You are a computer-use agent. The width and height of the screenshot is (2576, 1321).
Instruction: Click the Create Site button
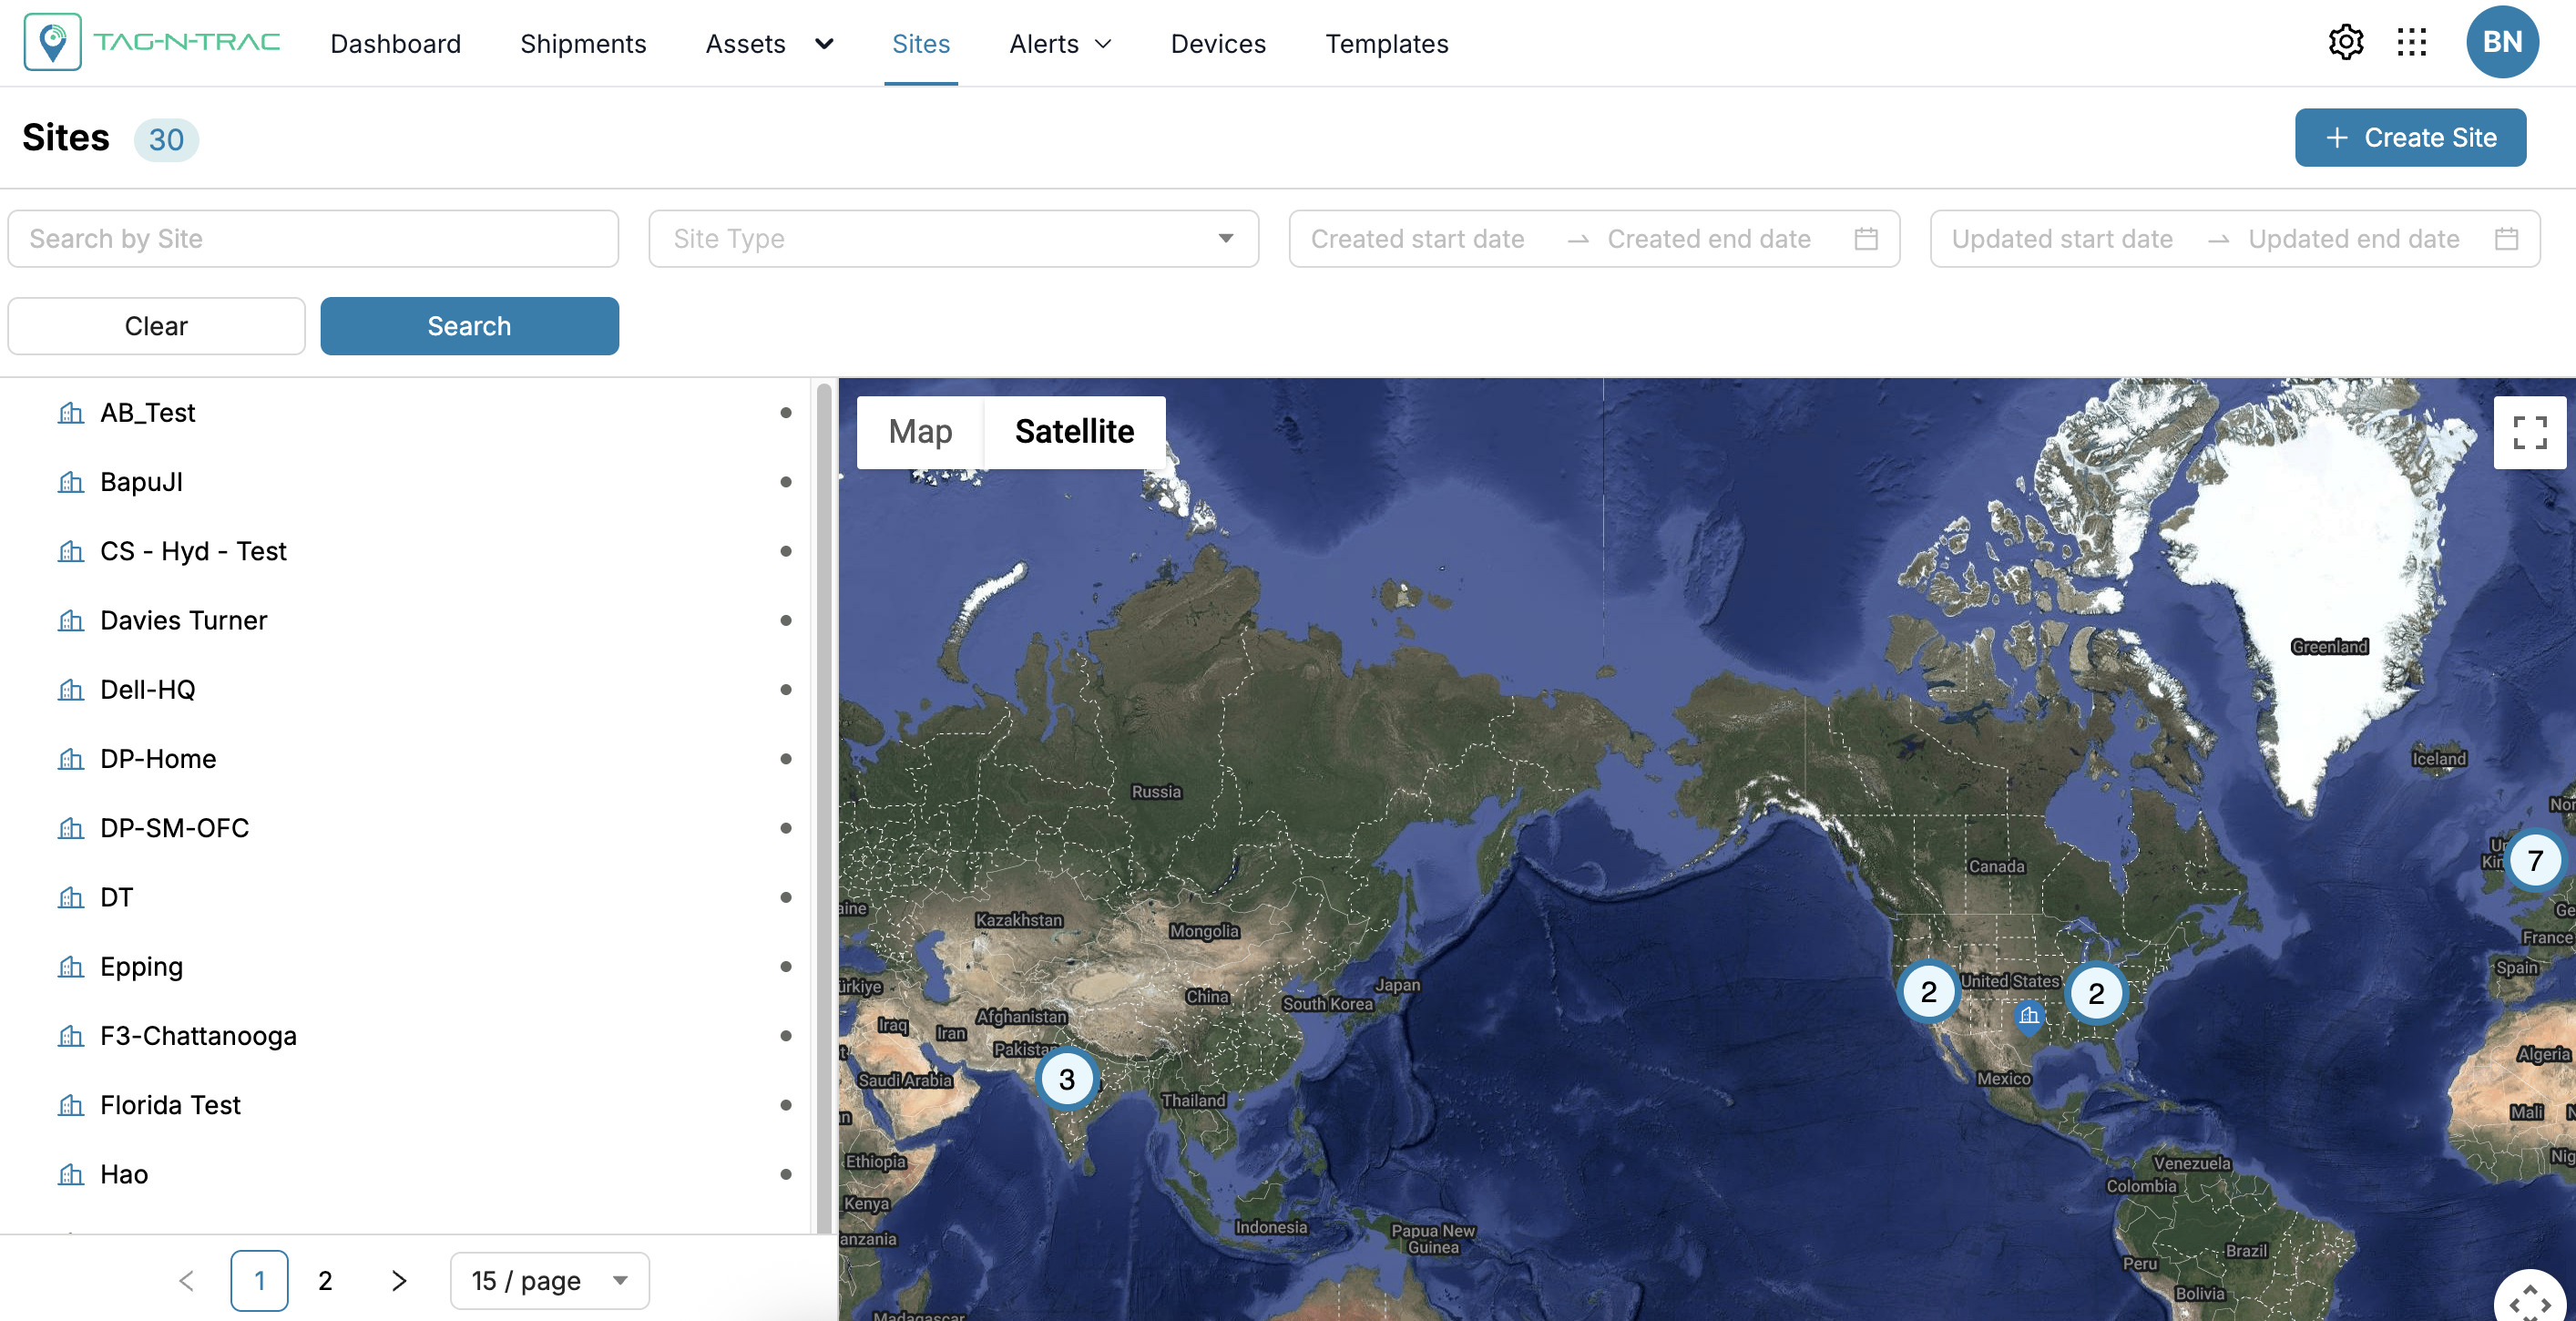(x=2410, y=138)
